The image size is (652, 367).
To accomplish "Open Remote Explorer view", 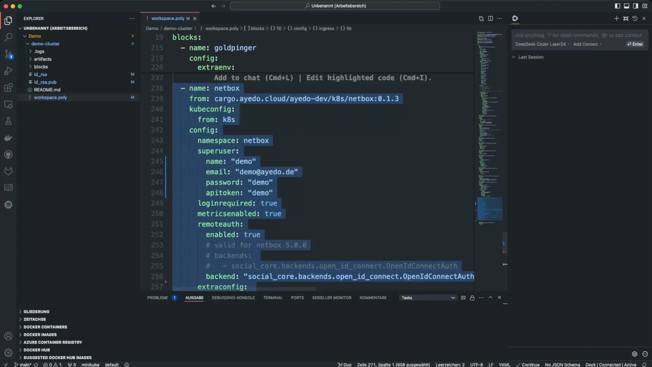I will tap(8, 104).
